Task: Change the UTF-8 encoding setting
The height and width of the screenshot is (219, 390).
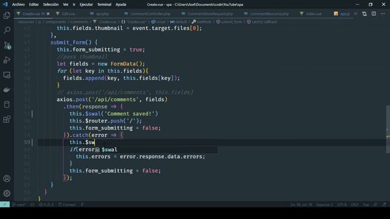Action: pos(342,204)
